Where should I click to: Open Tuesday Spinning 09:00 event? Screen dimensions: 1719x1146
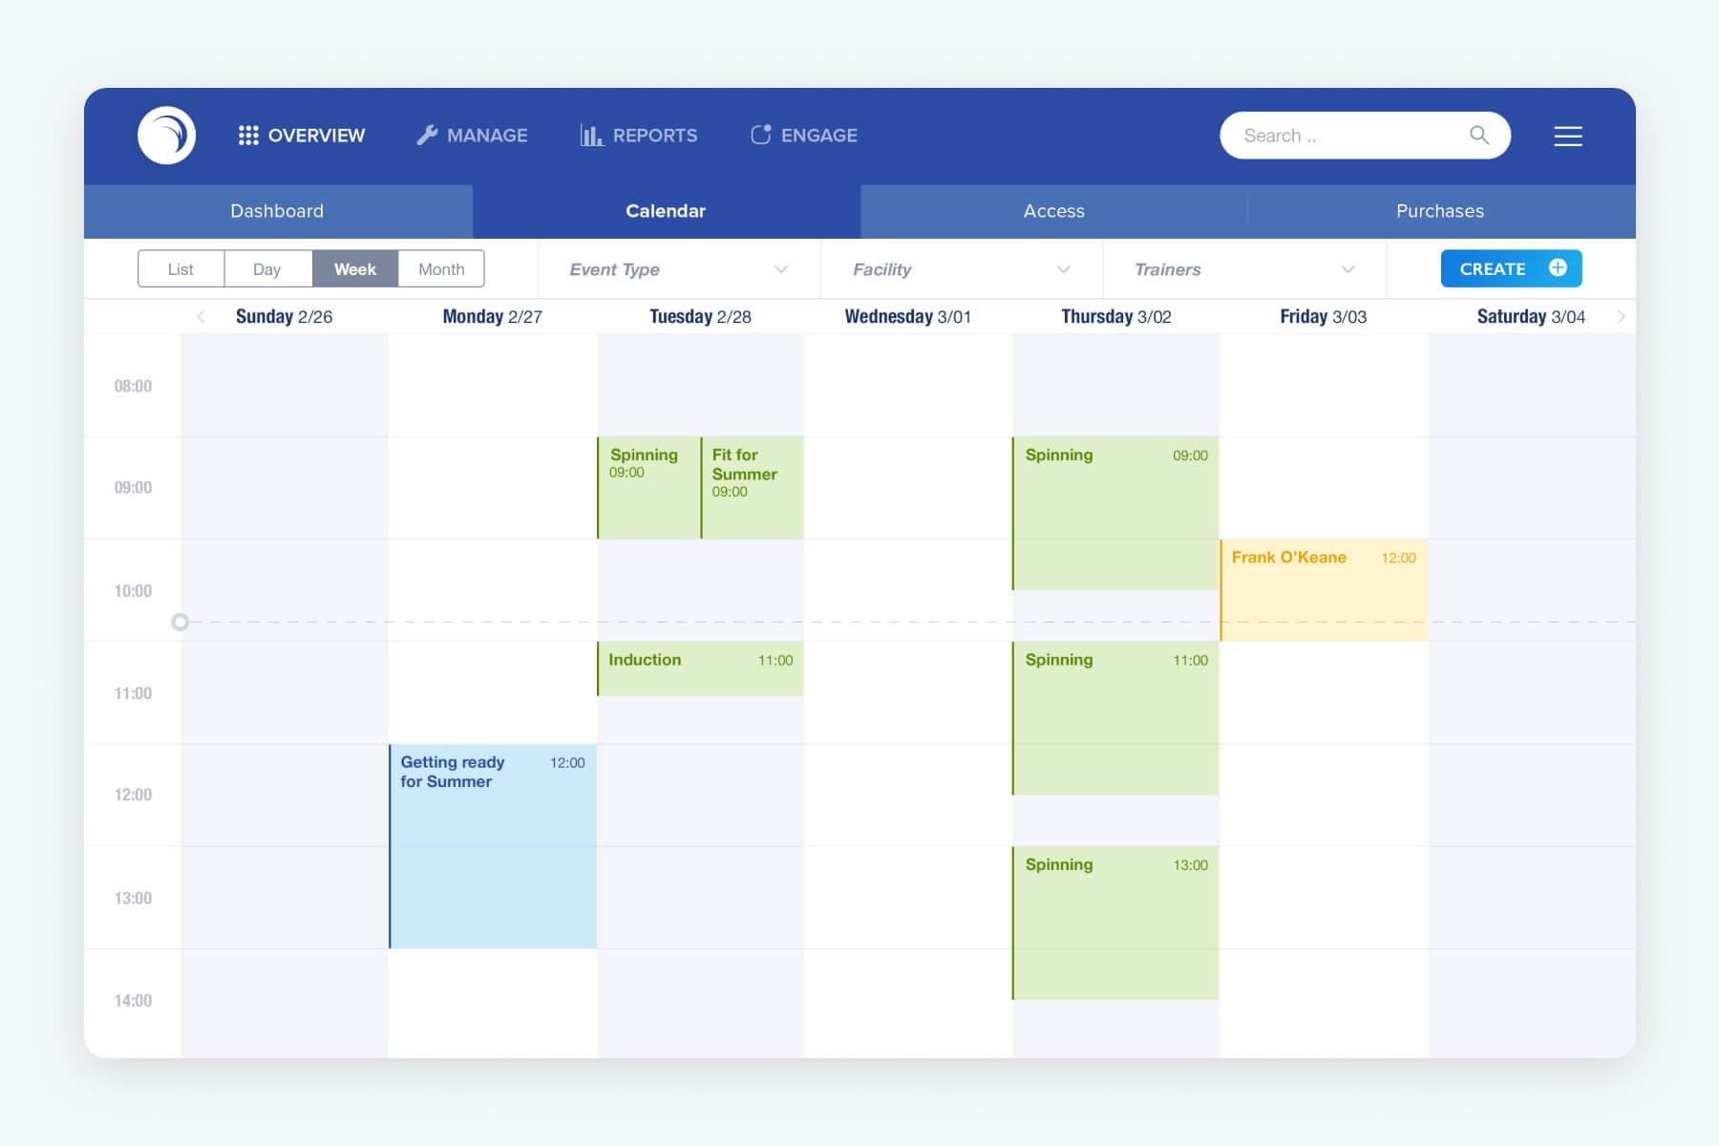(648, 488)
